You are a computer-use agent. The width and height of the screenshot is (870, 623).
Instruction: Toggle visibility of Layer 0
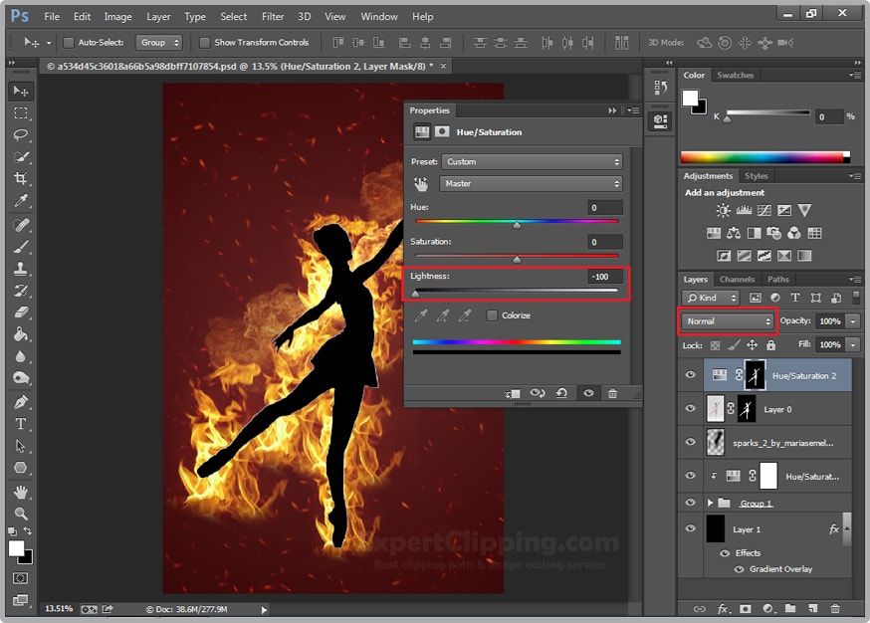691,408
